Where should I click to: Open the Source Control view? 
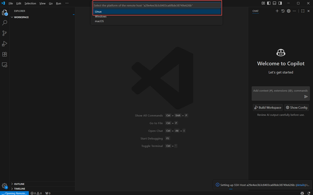5,33
